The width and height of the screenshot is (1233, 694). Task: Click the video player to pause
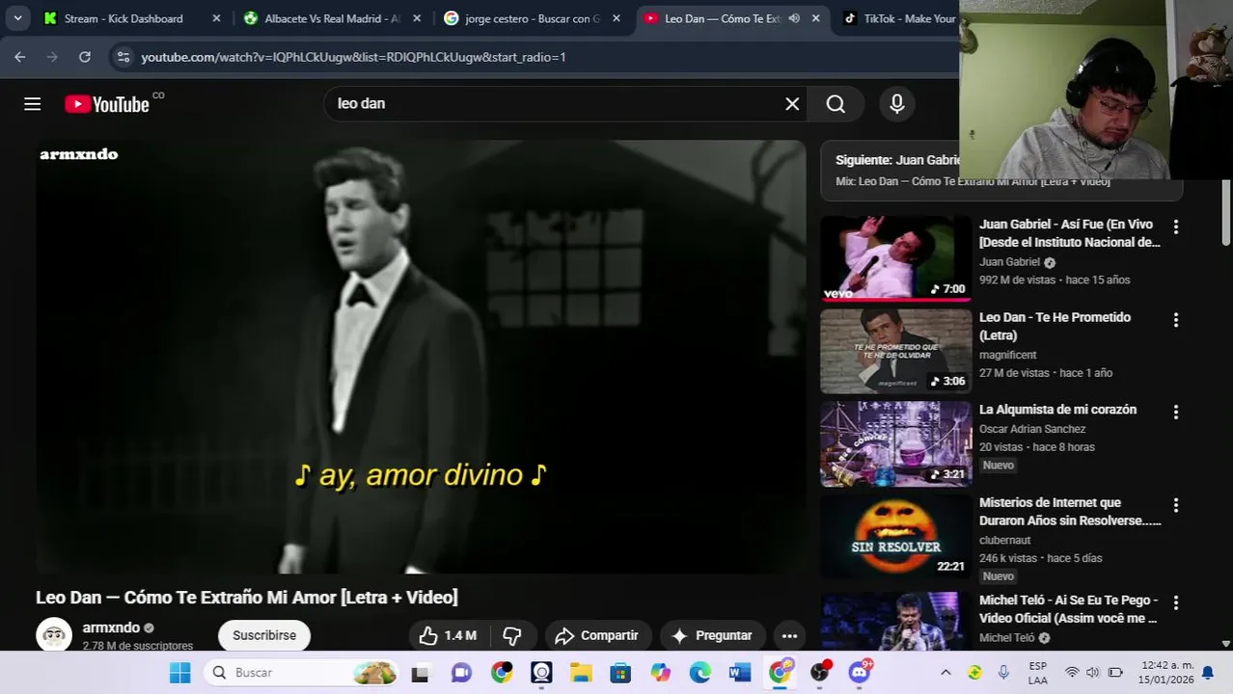click(x=421, y=357)
